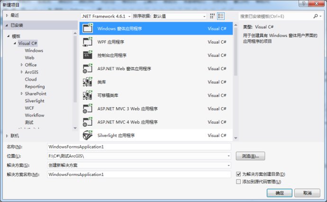Collapse the 已安装 section
Image resolution: width=327 pixels, height=202 pixels.
coord(7,25)
